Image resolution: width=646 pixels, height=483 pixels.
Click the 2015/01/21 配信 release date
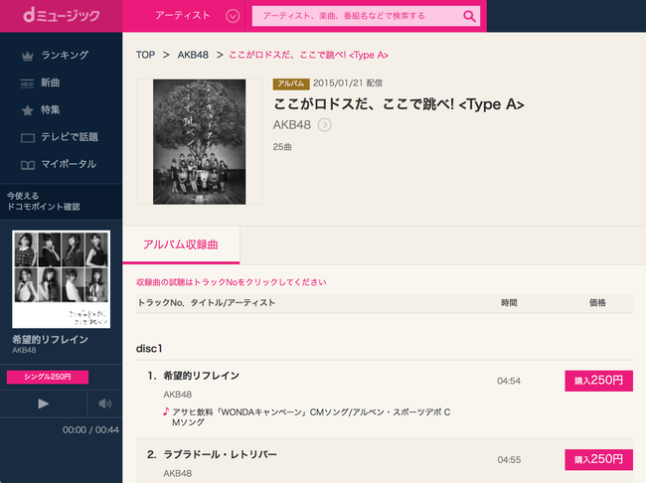[348, 82]
